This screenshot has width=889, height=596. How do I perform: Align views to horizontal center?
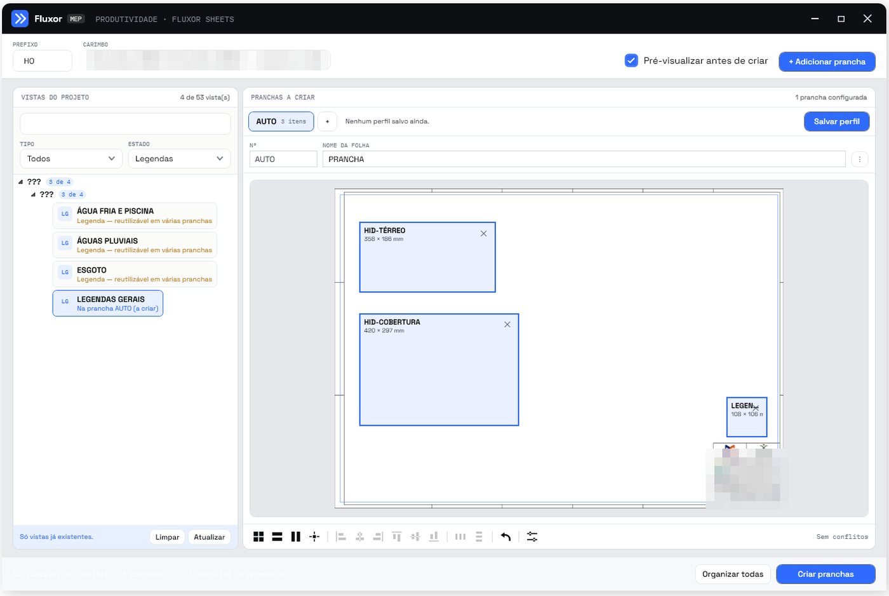pyautogui.click(x=359, y=537)
